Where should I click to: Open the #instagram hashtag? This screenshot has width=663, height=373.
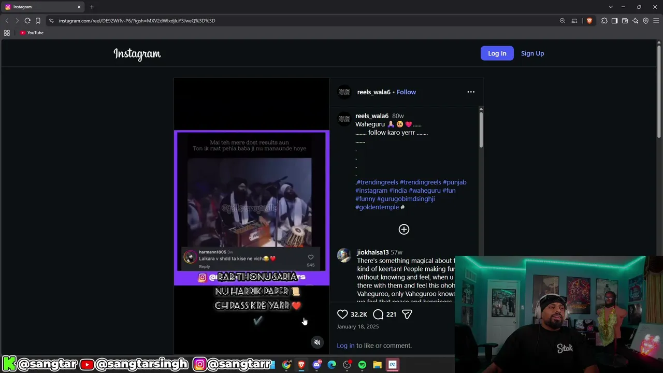point(371,191)
